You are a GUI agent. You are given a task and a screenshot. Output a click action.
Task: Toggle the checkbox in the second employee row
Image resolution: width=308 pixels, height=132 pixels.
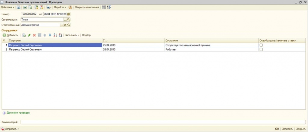261,49
